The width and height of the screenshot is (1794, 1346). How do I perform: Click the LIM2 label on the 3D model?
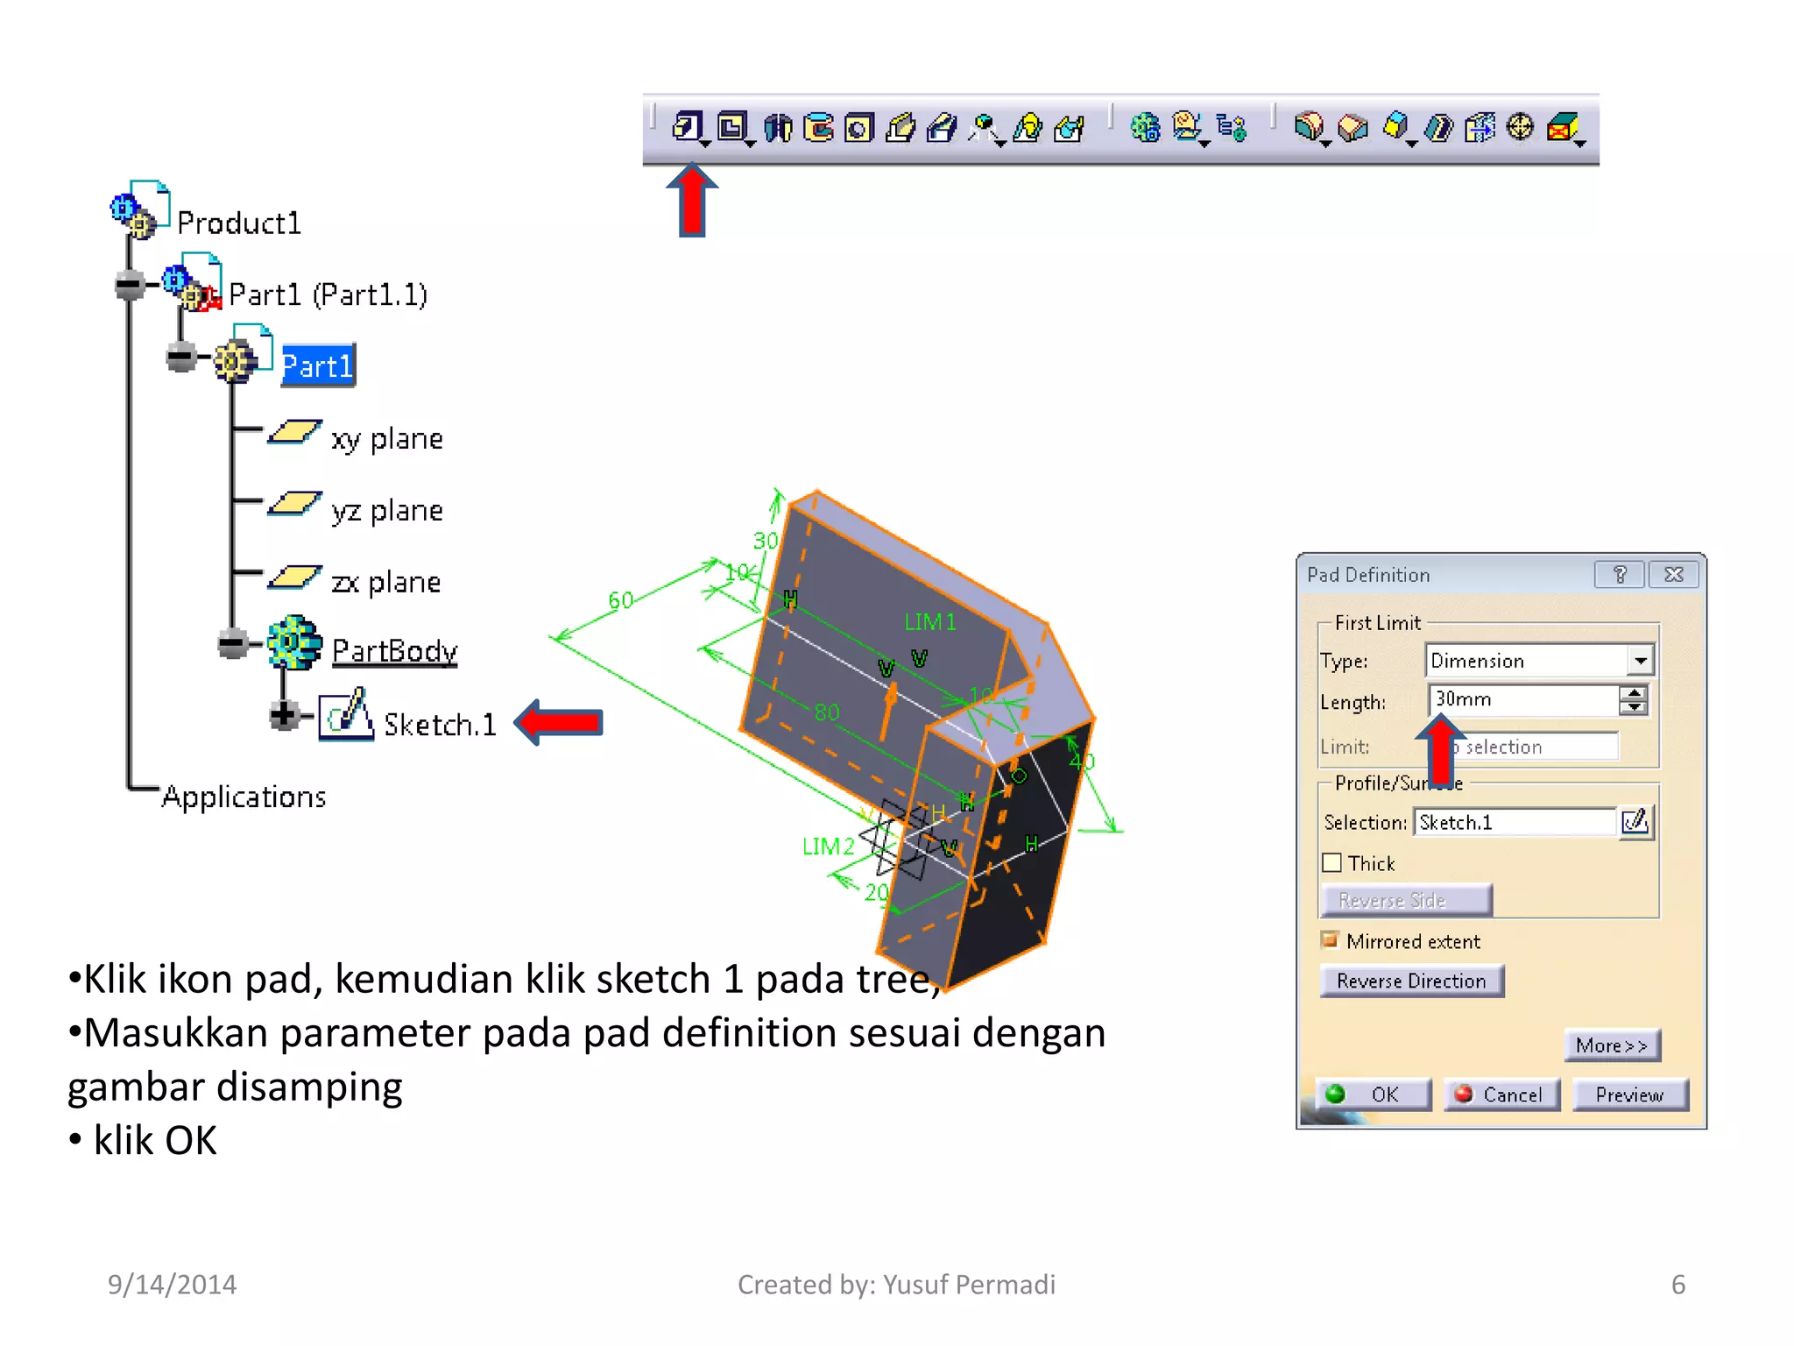pyautogui.click(x=829, y=847)
